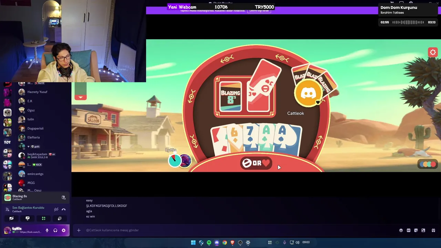The width and height of the screenshot is (441, 248).
Task: Open the sticker picker in the chat bar
Action: pyautogui.click(x=416, y=230)
